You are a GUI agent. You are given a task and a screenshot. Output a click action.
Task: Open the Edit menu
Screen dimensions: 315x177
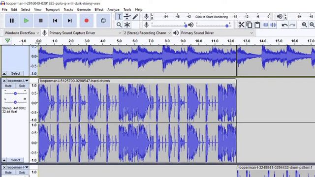(x=14, y=9)
